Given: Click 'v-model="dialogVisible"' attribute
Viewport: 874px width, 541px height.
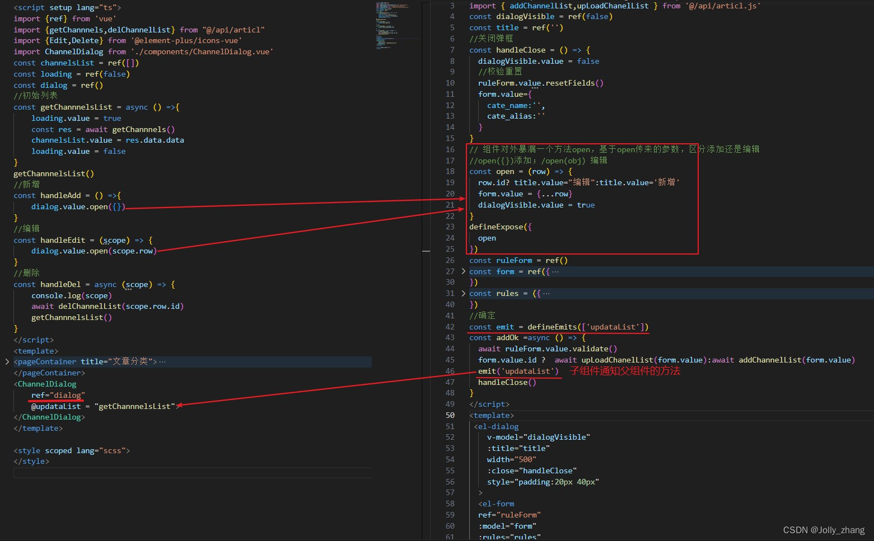Looking at the screenshot, I should (539, 437).
